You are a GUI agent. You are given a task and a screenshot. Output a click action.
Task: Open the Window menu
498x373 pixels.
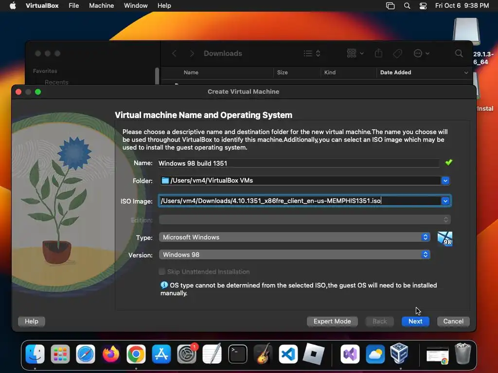pos(136,6)
